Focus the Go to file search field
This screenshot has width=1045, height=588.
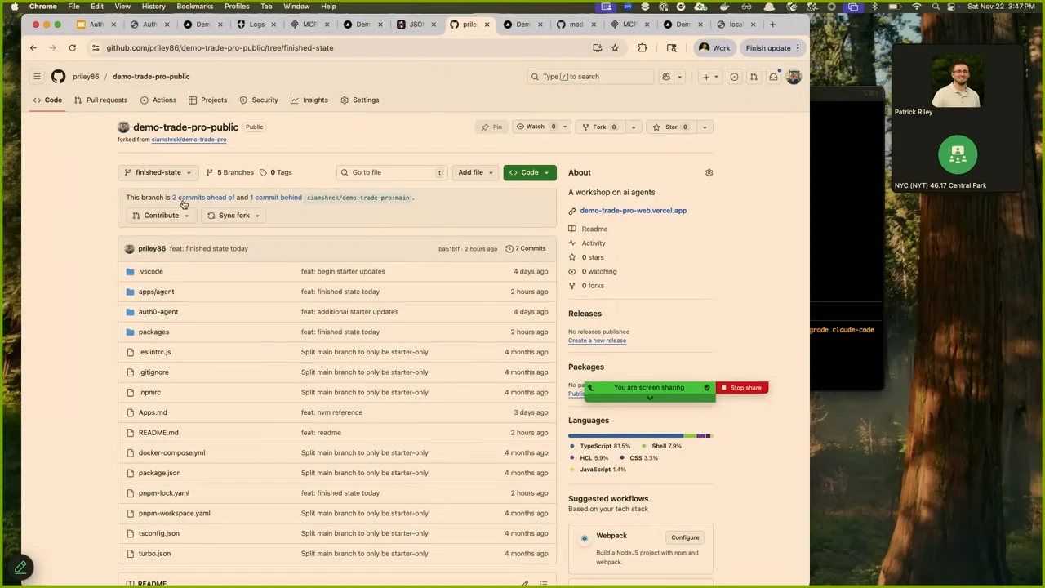(x=391, y=172)
